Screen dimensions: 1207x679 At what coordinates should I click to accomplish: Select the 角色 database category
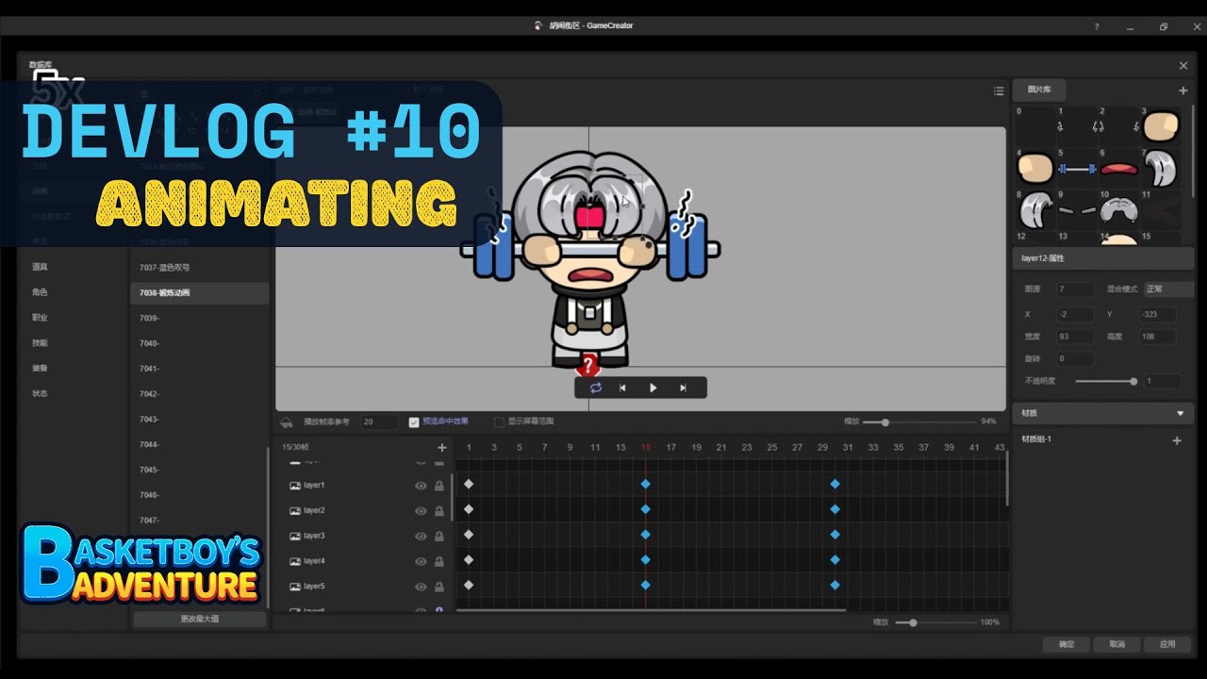point(40,292)
